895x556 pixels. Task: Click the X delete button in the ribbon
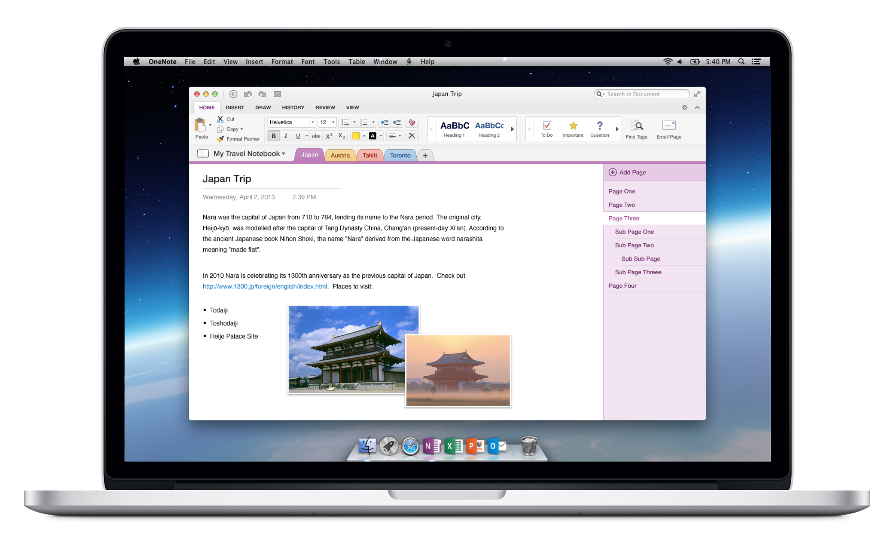412,136
